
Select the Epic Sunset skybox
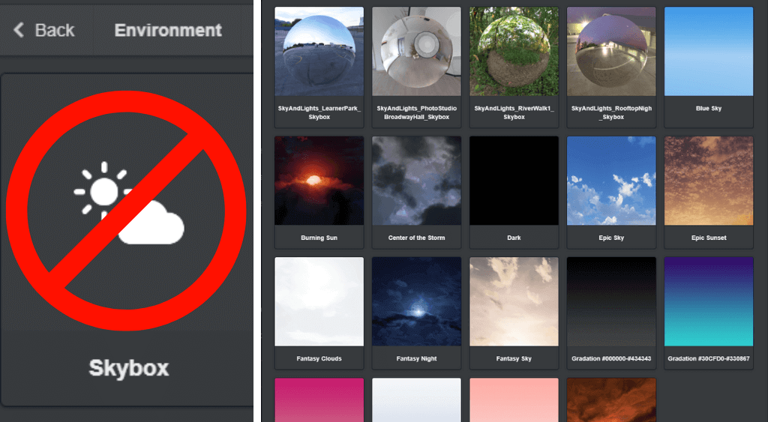(708, 181)
